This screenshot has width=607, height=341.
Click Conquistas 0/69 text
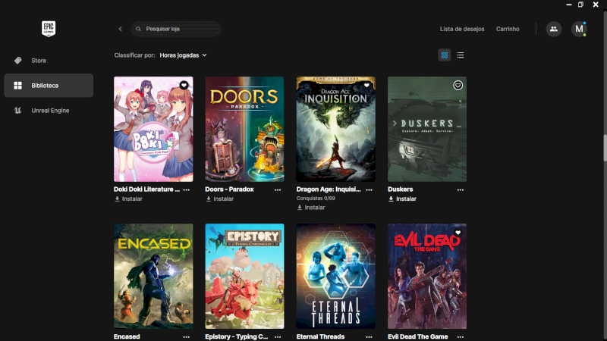point(316,199)
